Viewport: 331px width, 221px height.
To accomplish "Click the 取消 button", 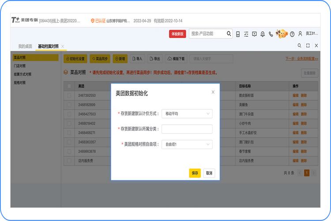I will pos(209,173).
